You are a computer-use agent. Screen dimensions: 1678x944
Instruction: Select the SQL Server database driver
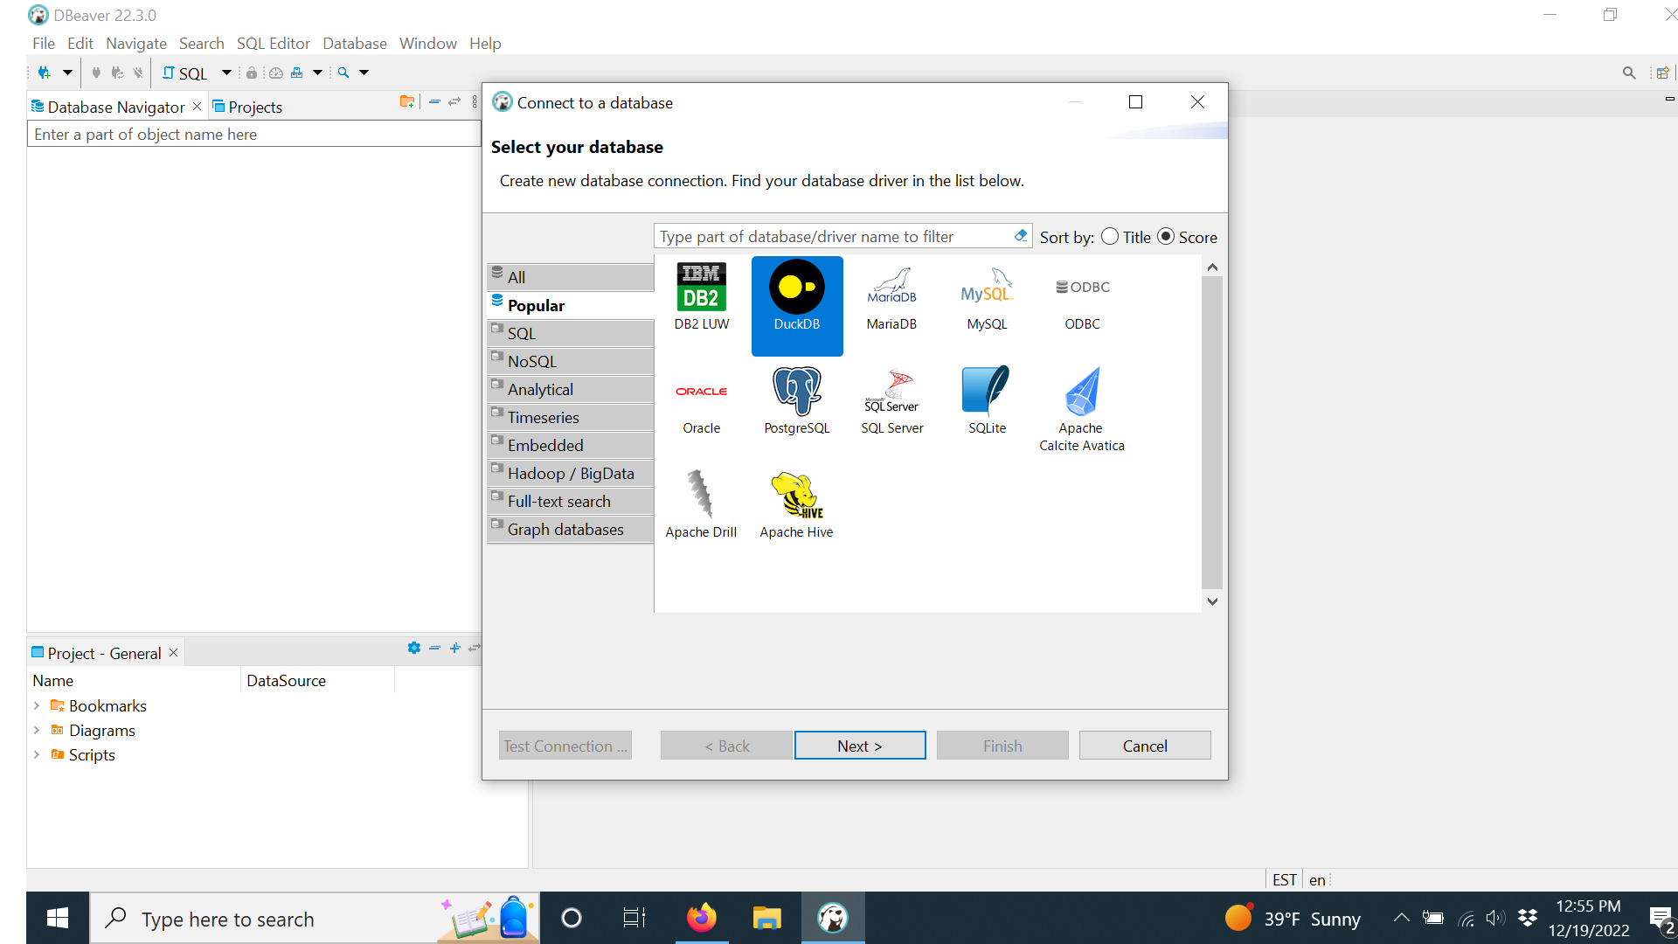coord(891,401)
